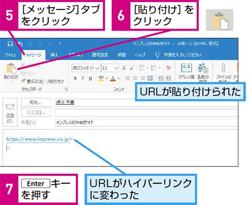Click the clear formatting eraser icon
Viewport: 250px width, 205px height.
pyautogui.click(x=168, y=68)
